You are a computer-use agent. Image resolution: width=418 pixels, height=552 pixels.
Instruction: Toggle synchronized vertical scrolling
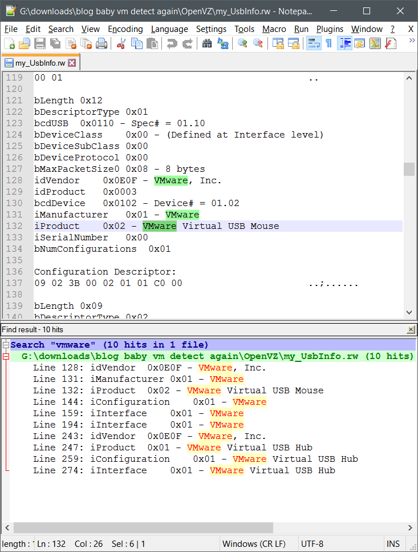pyautogui.click(x=278, y=43)
